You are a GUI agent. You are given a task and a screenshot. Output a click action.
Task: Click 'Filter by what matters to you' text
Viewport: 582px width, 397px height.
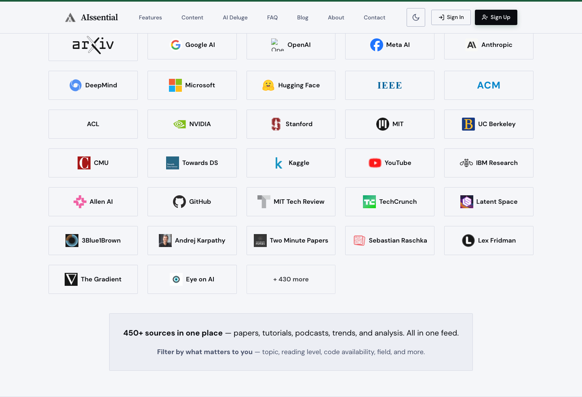(205, 352)
